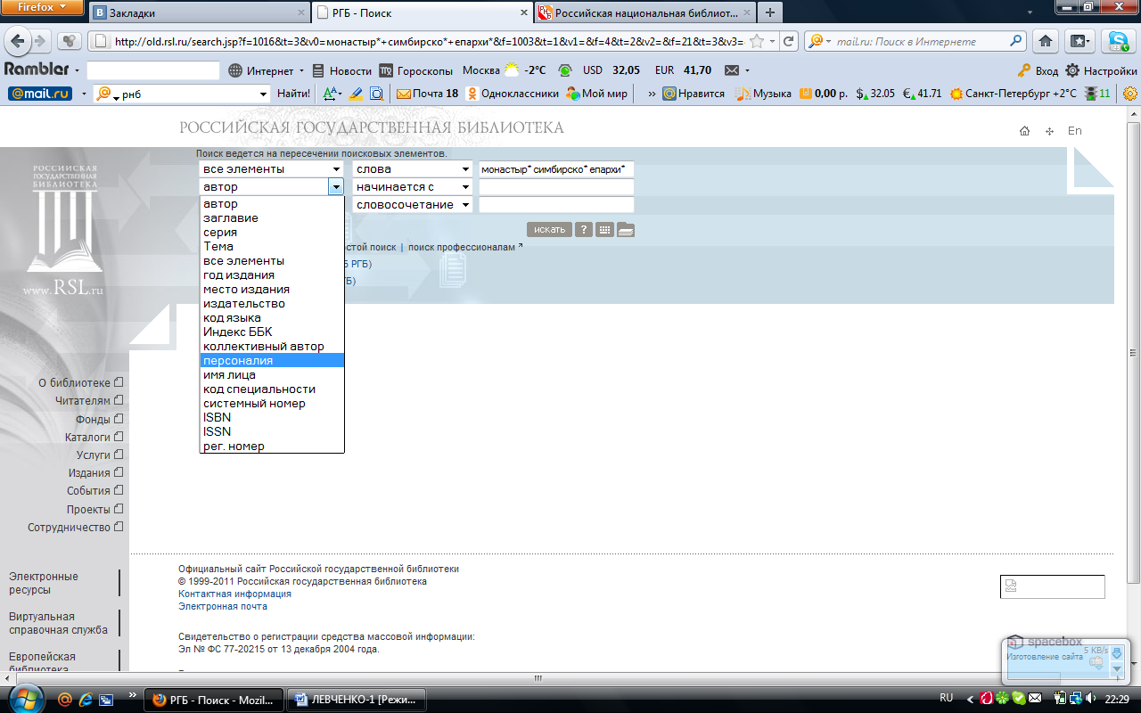Click the Rambler toolbar search box
This screenshot has height=713, width=1141.
[153, 70]
